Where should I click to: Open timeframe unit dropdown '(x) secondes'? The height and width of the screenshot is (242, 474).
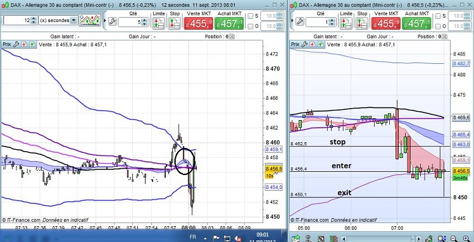tap(58, 20)
